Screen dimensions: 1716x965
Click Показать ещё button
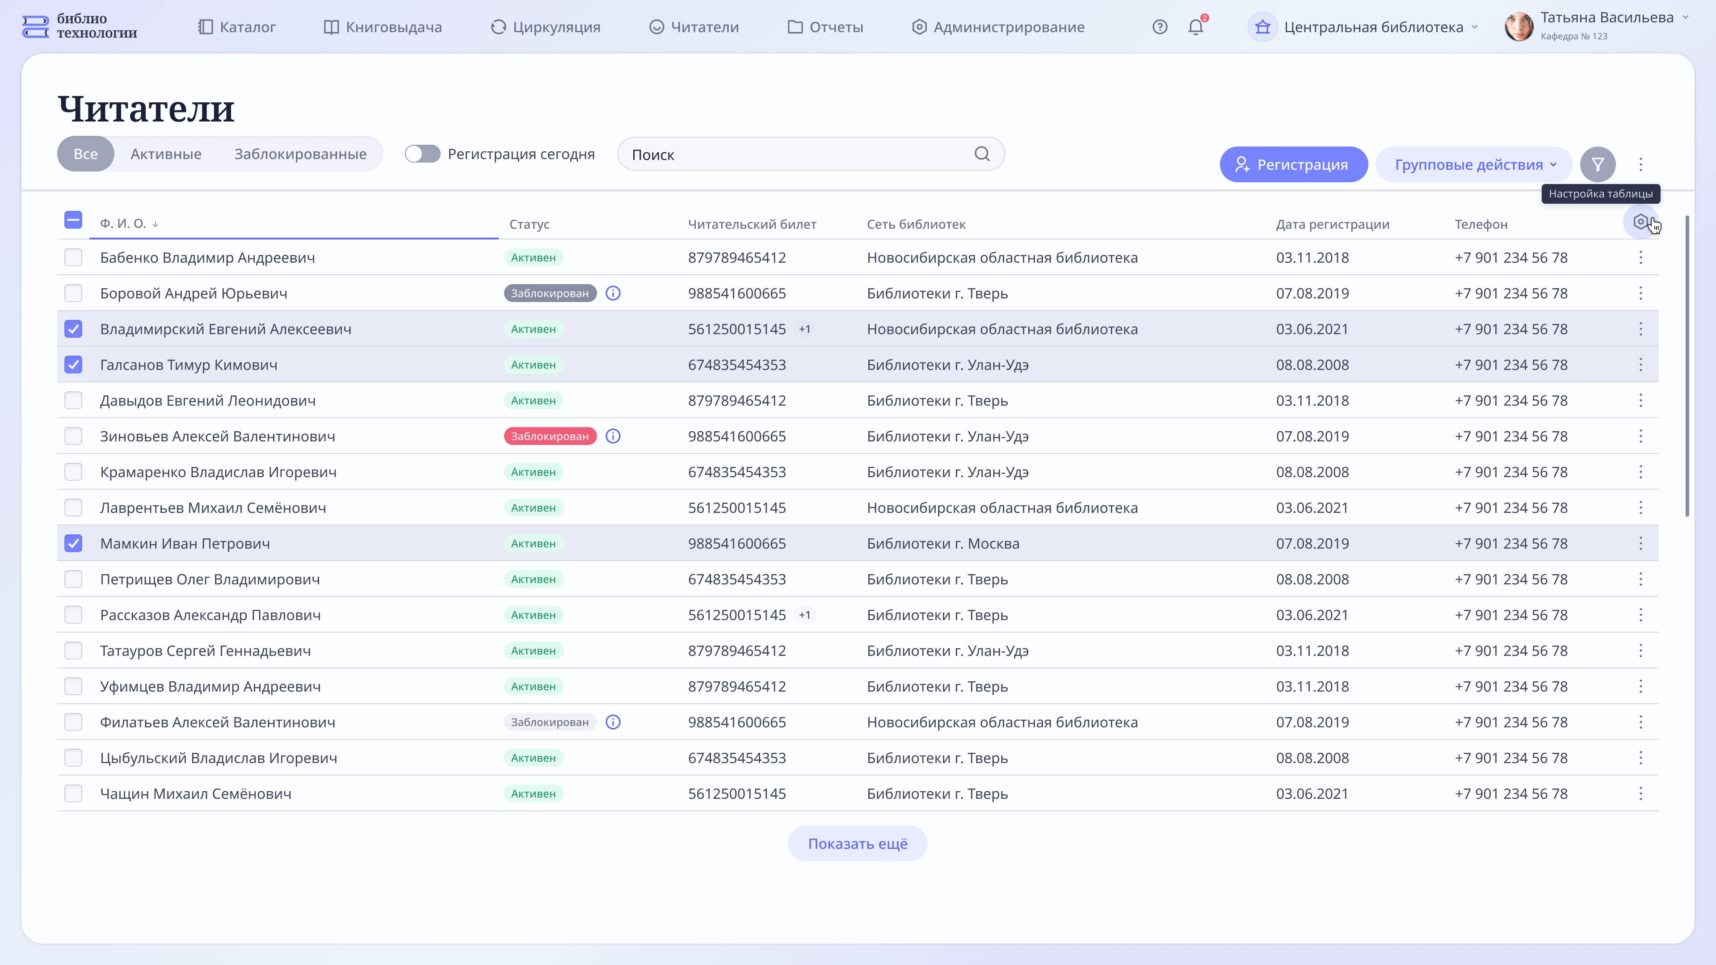click(858, 843)
